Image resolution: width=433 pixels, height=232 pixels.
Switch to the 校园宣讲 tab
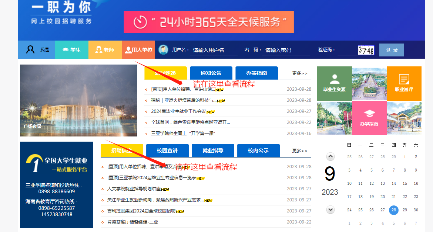(x=167, y=150)
